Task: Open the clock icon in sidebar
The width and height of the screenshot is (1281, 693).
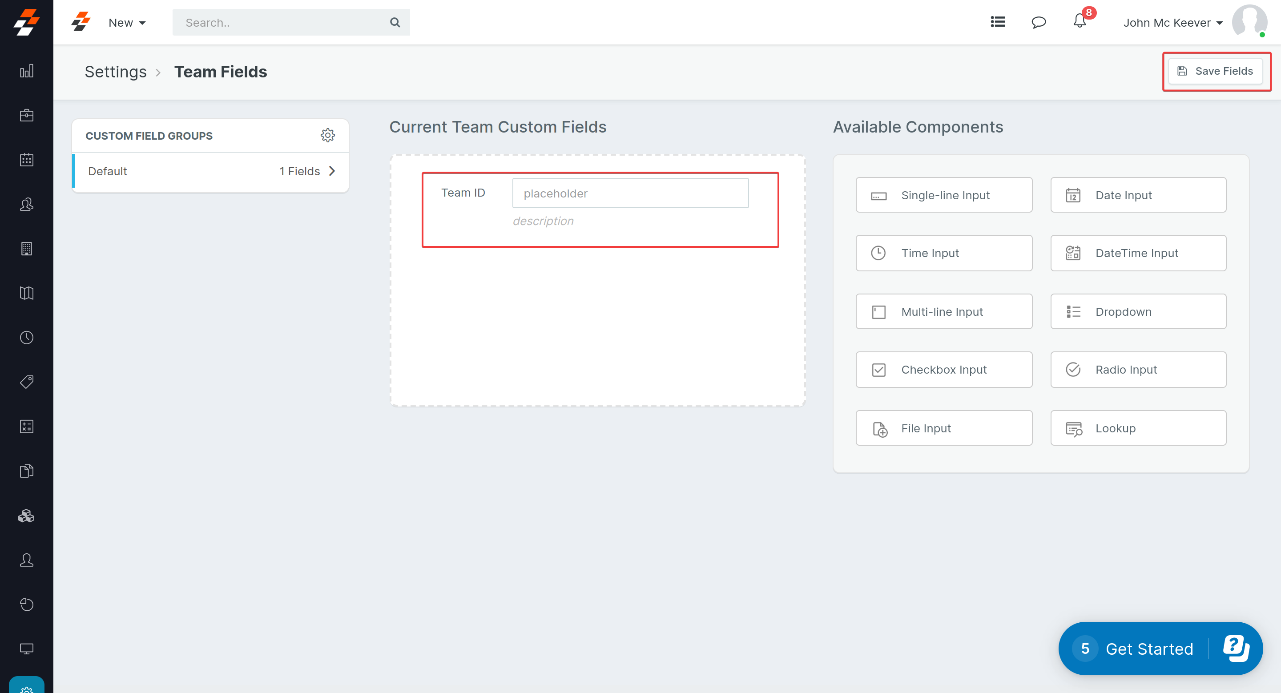Action: click(26, 338)
